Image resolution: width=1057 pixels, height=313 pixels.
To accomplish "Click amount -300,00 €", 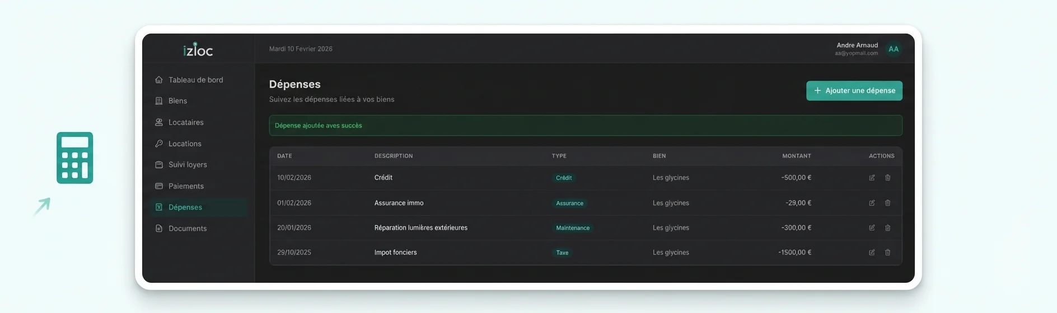I will (x=796, y=227).
